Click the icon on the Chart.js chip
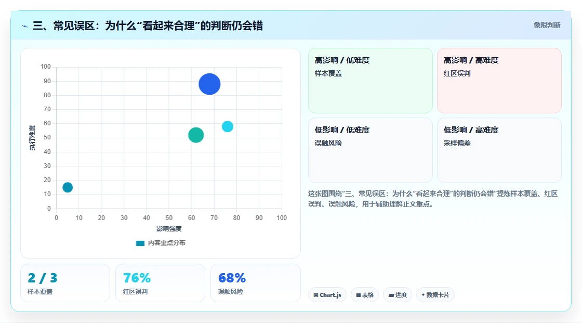This screenshot has width=582, height=323. pos(316,295)
